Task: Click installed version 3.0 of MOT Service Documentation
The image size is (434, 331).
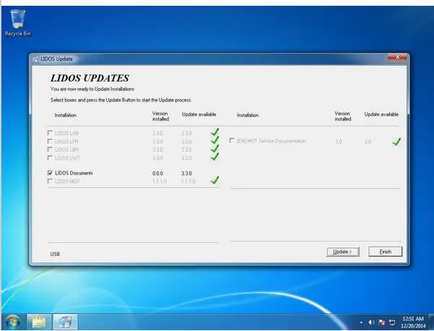Action: point(339,141)
